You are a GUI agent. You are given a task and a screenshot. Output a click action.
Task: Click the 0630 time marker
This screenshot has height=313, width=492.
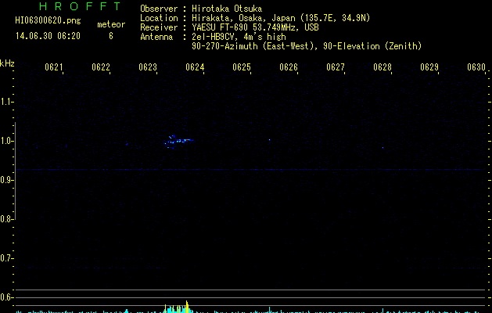[476, 67]
